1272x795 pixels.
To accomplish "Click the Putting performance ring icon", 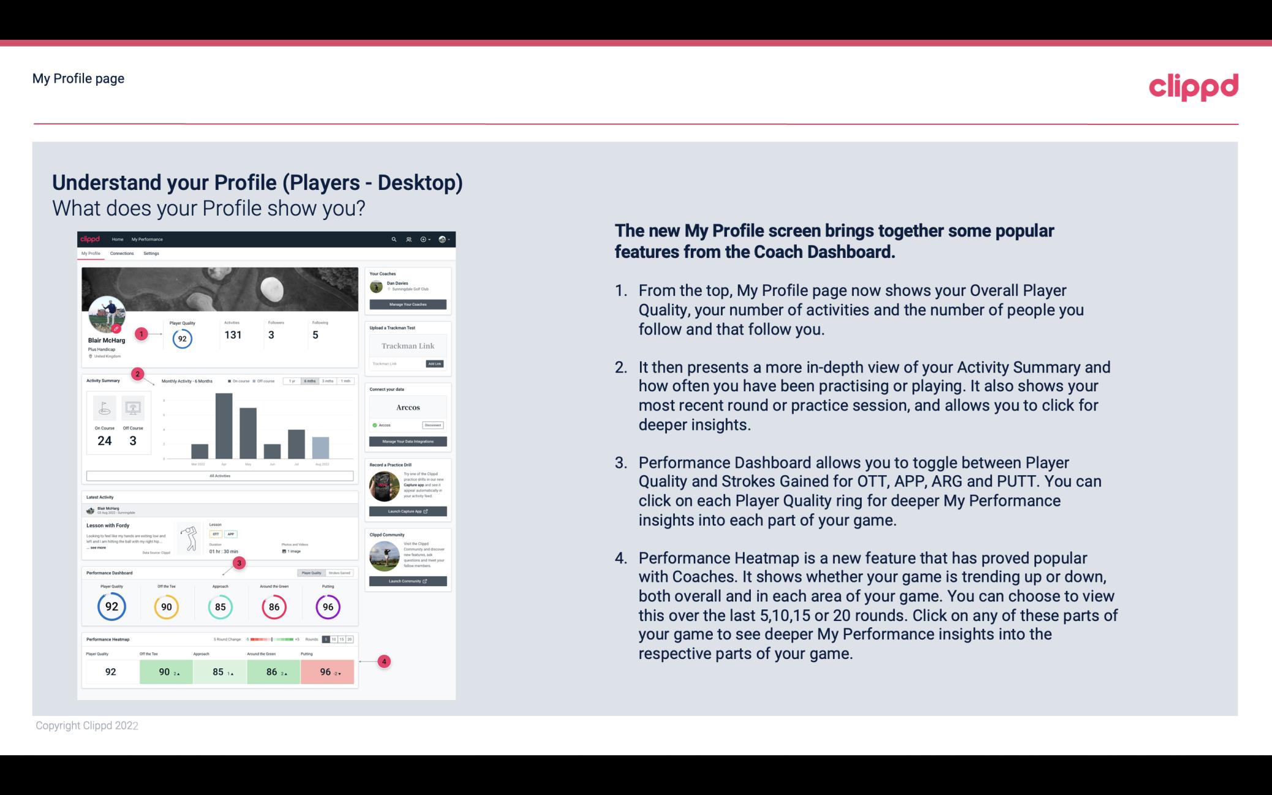I will click(x=327, y=606).
